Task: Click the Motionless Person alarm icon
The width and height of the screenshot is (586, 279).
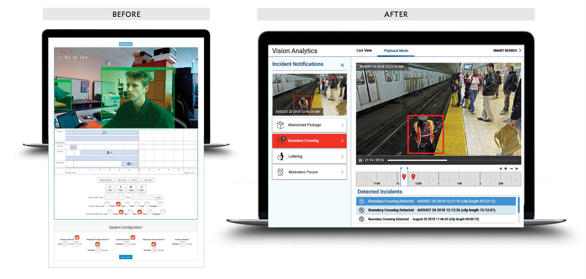Action: tap(280, 172)
